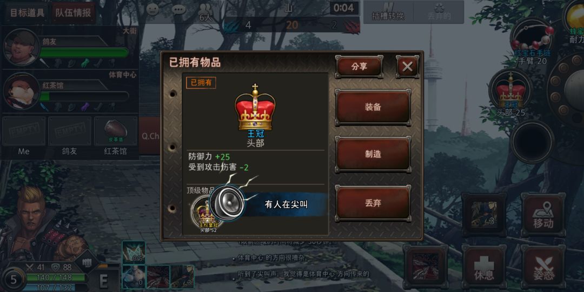Click the emoji smiley face icon
The height and width of the screenshot is (292, 584).
[x=152, y=10]
